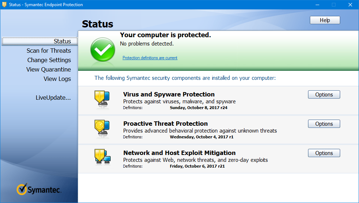359x203 pixels.
Task: Click the green protected checkmark icon
Action: point(103,49)
